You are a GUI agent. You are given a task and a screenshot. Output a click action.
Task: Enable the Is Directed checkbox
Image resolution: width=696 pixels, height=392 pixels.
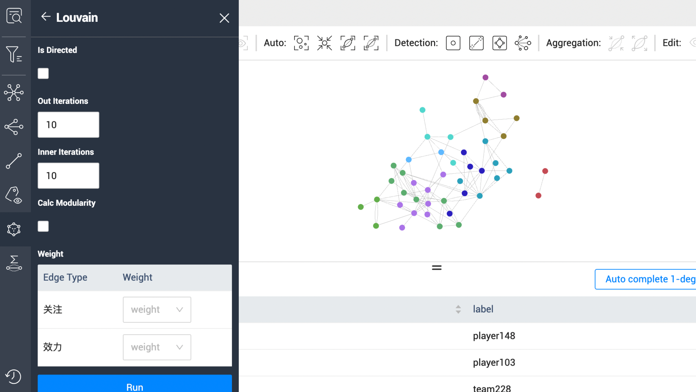(x=43, y=73)
